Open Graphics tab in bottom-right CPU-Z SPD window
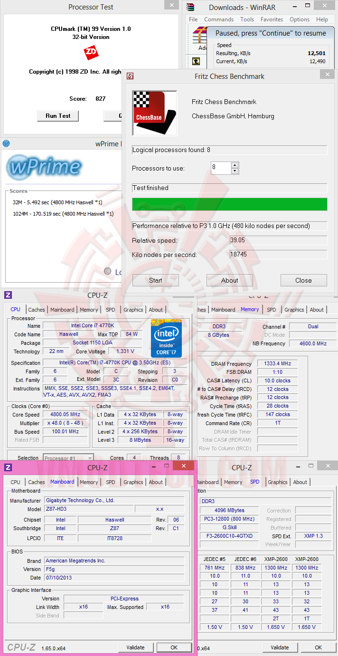This screenshot has height=656, width=338. pos(278,482)
